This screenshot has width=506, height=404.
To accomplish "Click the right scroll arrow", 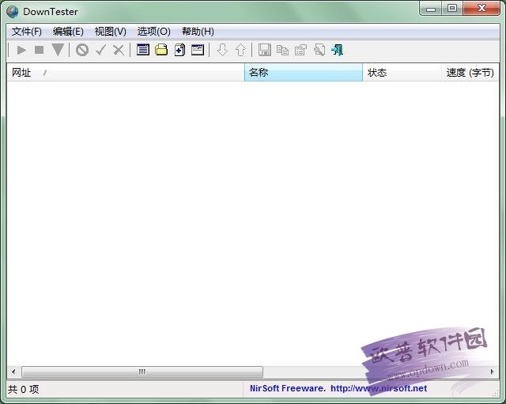I will tap(492, 372).
